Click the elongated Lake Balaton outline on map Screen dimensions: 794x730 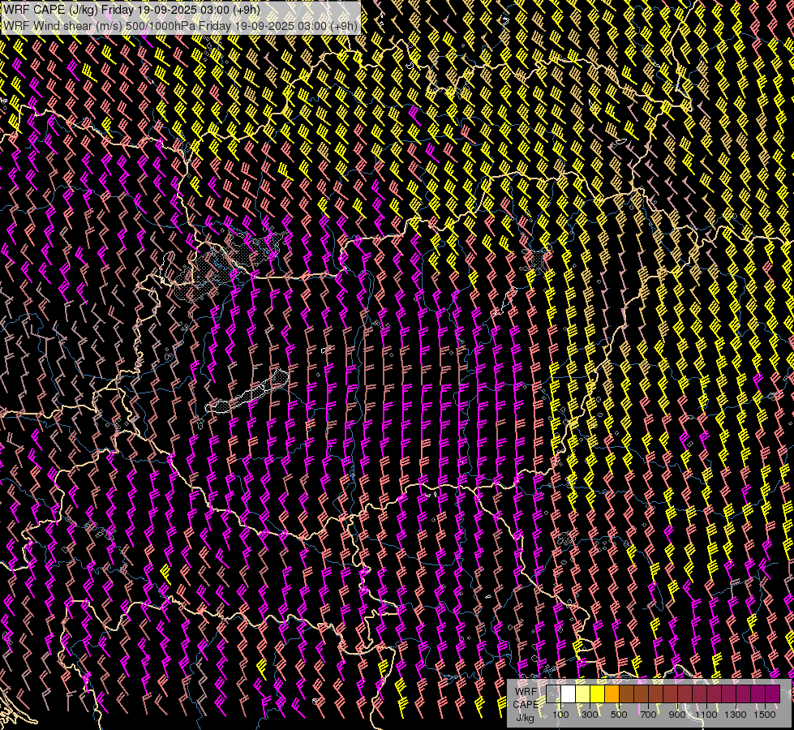pos(247,393)
